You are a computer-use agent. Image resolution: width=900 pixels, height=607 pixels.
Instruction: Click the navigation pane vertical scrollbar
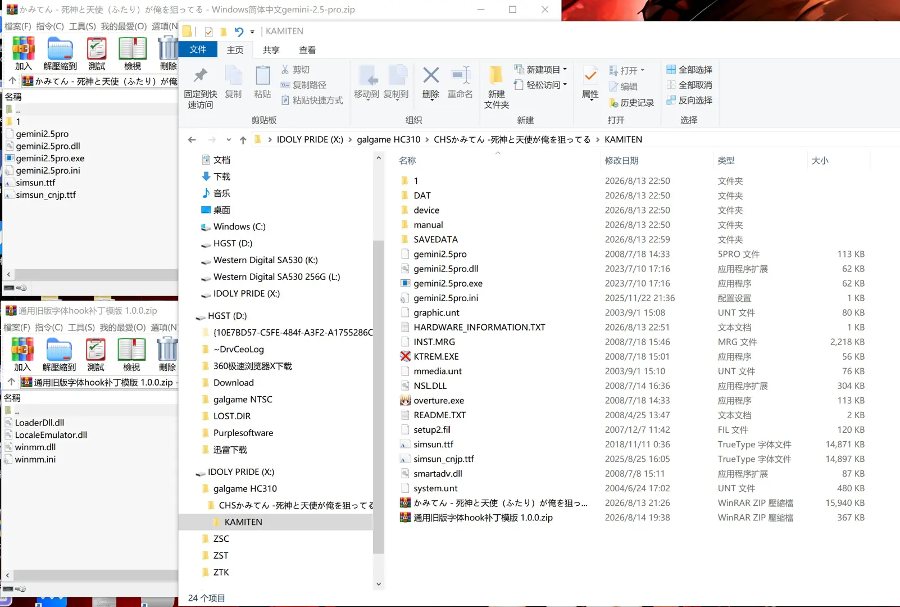tap(379, 396)
